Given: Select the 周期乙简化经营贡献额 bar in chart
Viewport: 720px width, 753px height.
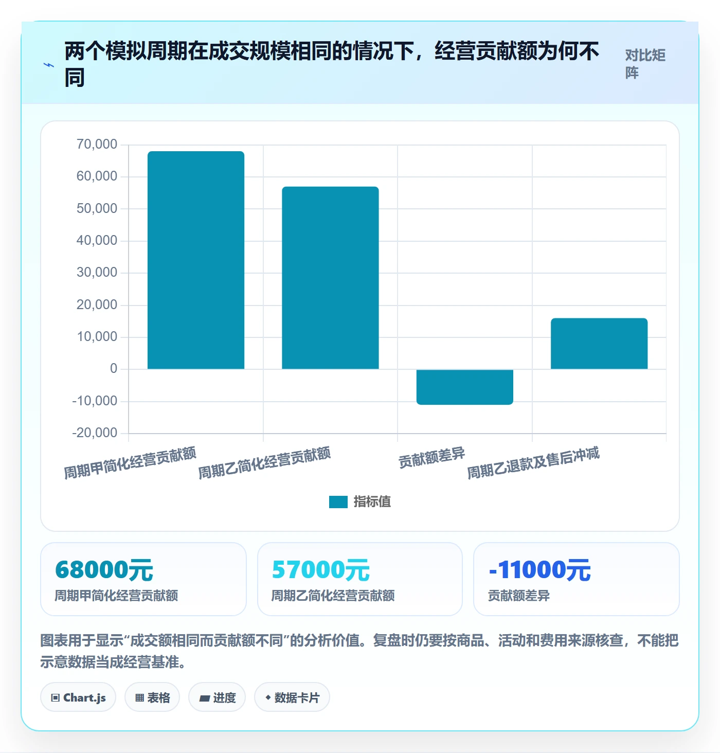Looking at the screenshot, I should coord(330,278).
